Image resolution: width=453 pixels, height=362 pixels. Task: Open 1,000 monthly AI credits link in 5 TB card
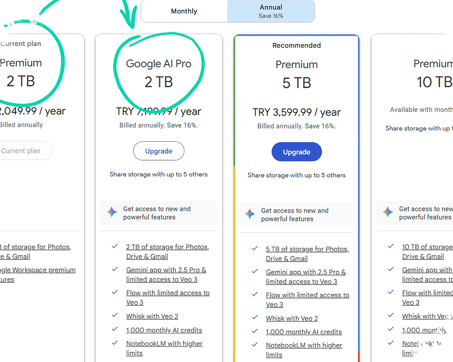[x=304, y=332]
